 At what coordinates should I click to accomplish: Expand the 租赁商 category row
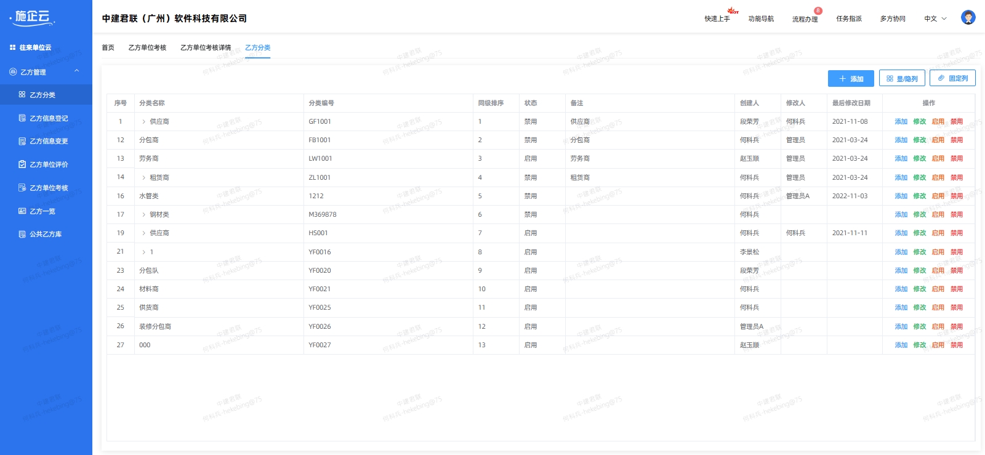(x=144, y=178)
